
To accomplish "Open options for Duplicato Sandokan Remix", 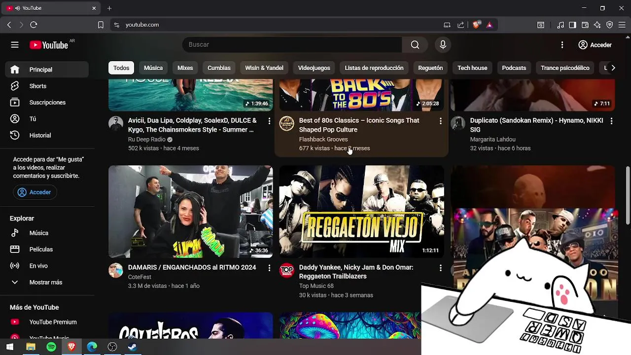I will tap(611, 121).
